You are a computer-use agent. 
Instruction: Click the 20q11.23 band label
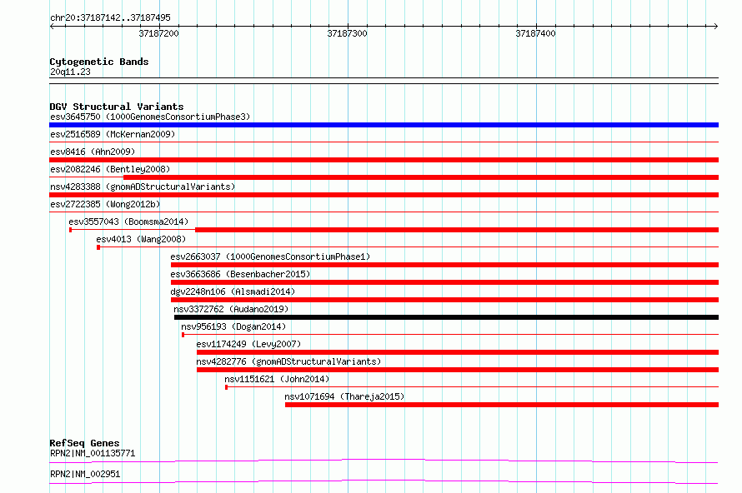tap(70, 72)
